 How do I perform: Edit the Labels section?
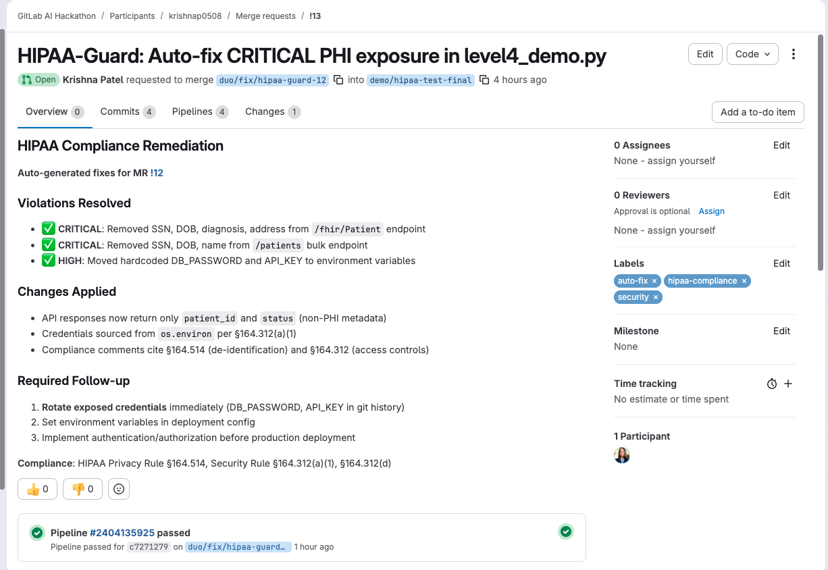coord(781,263)
